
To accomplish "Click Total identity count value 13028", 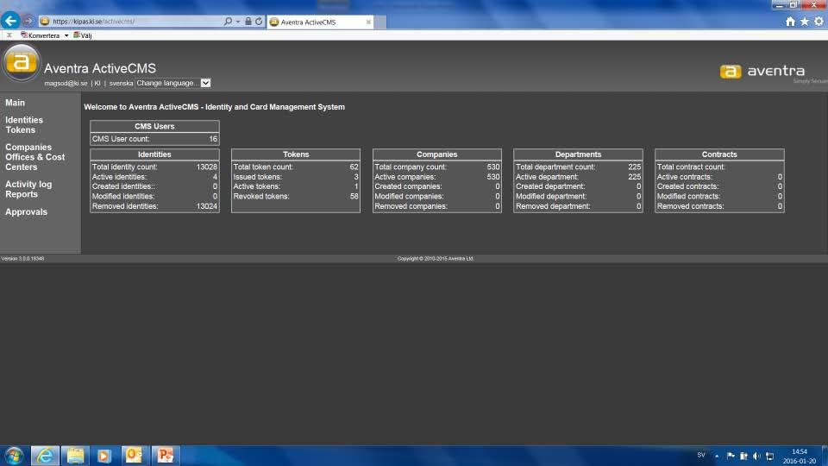I will point(206,167).
